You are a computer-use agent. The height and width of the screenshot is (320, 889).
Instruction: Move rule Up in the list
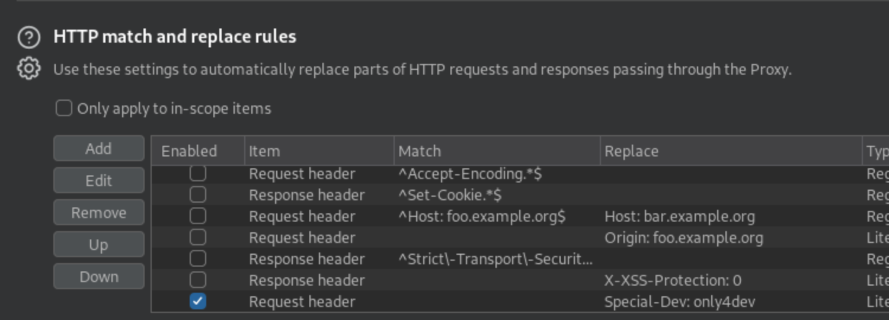[x=98, y=245]
